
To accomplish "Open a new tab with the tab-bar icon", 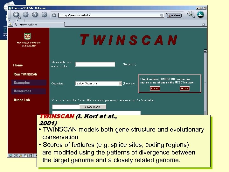I will [10, 25].
